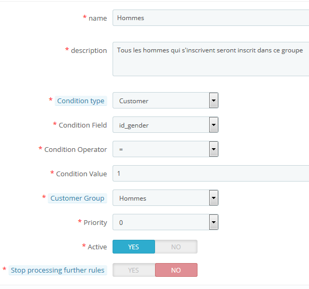This screenshot has height=289, width=309.
Task: Open the Condition type dropdown arrow
Action: click(x=213, y=101)
